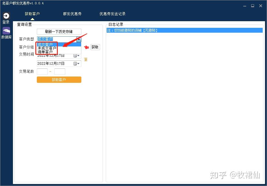
Task: Select 成交客户 in the dropdown list
Action: (59, 44)
